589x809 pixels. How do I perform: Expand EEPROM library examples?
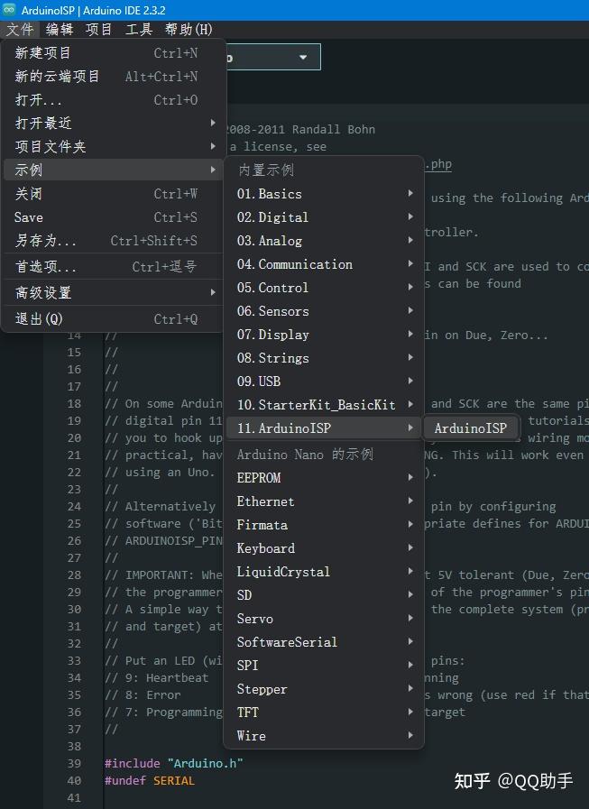pos(324,478)
